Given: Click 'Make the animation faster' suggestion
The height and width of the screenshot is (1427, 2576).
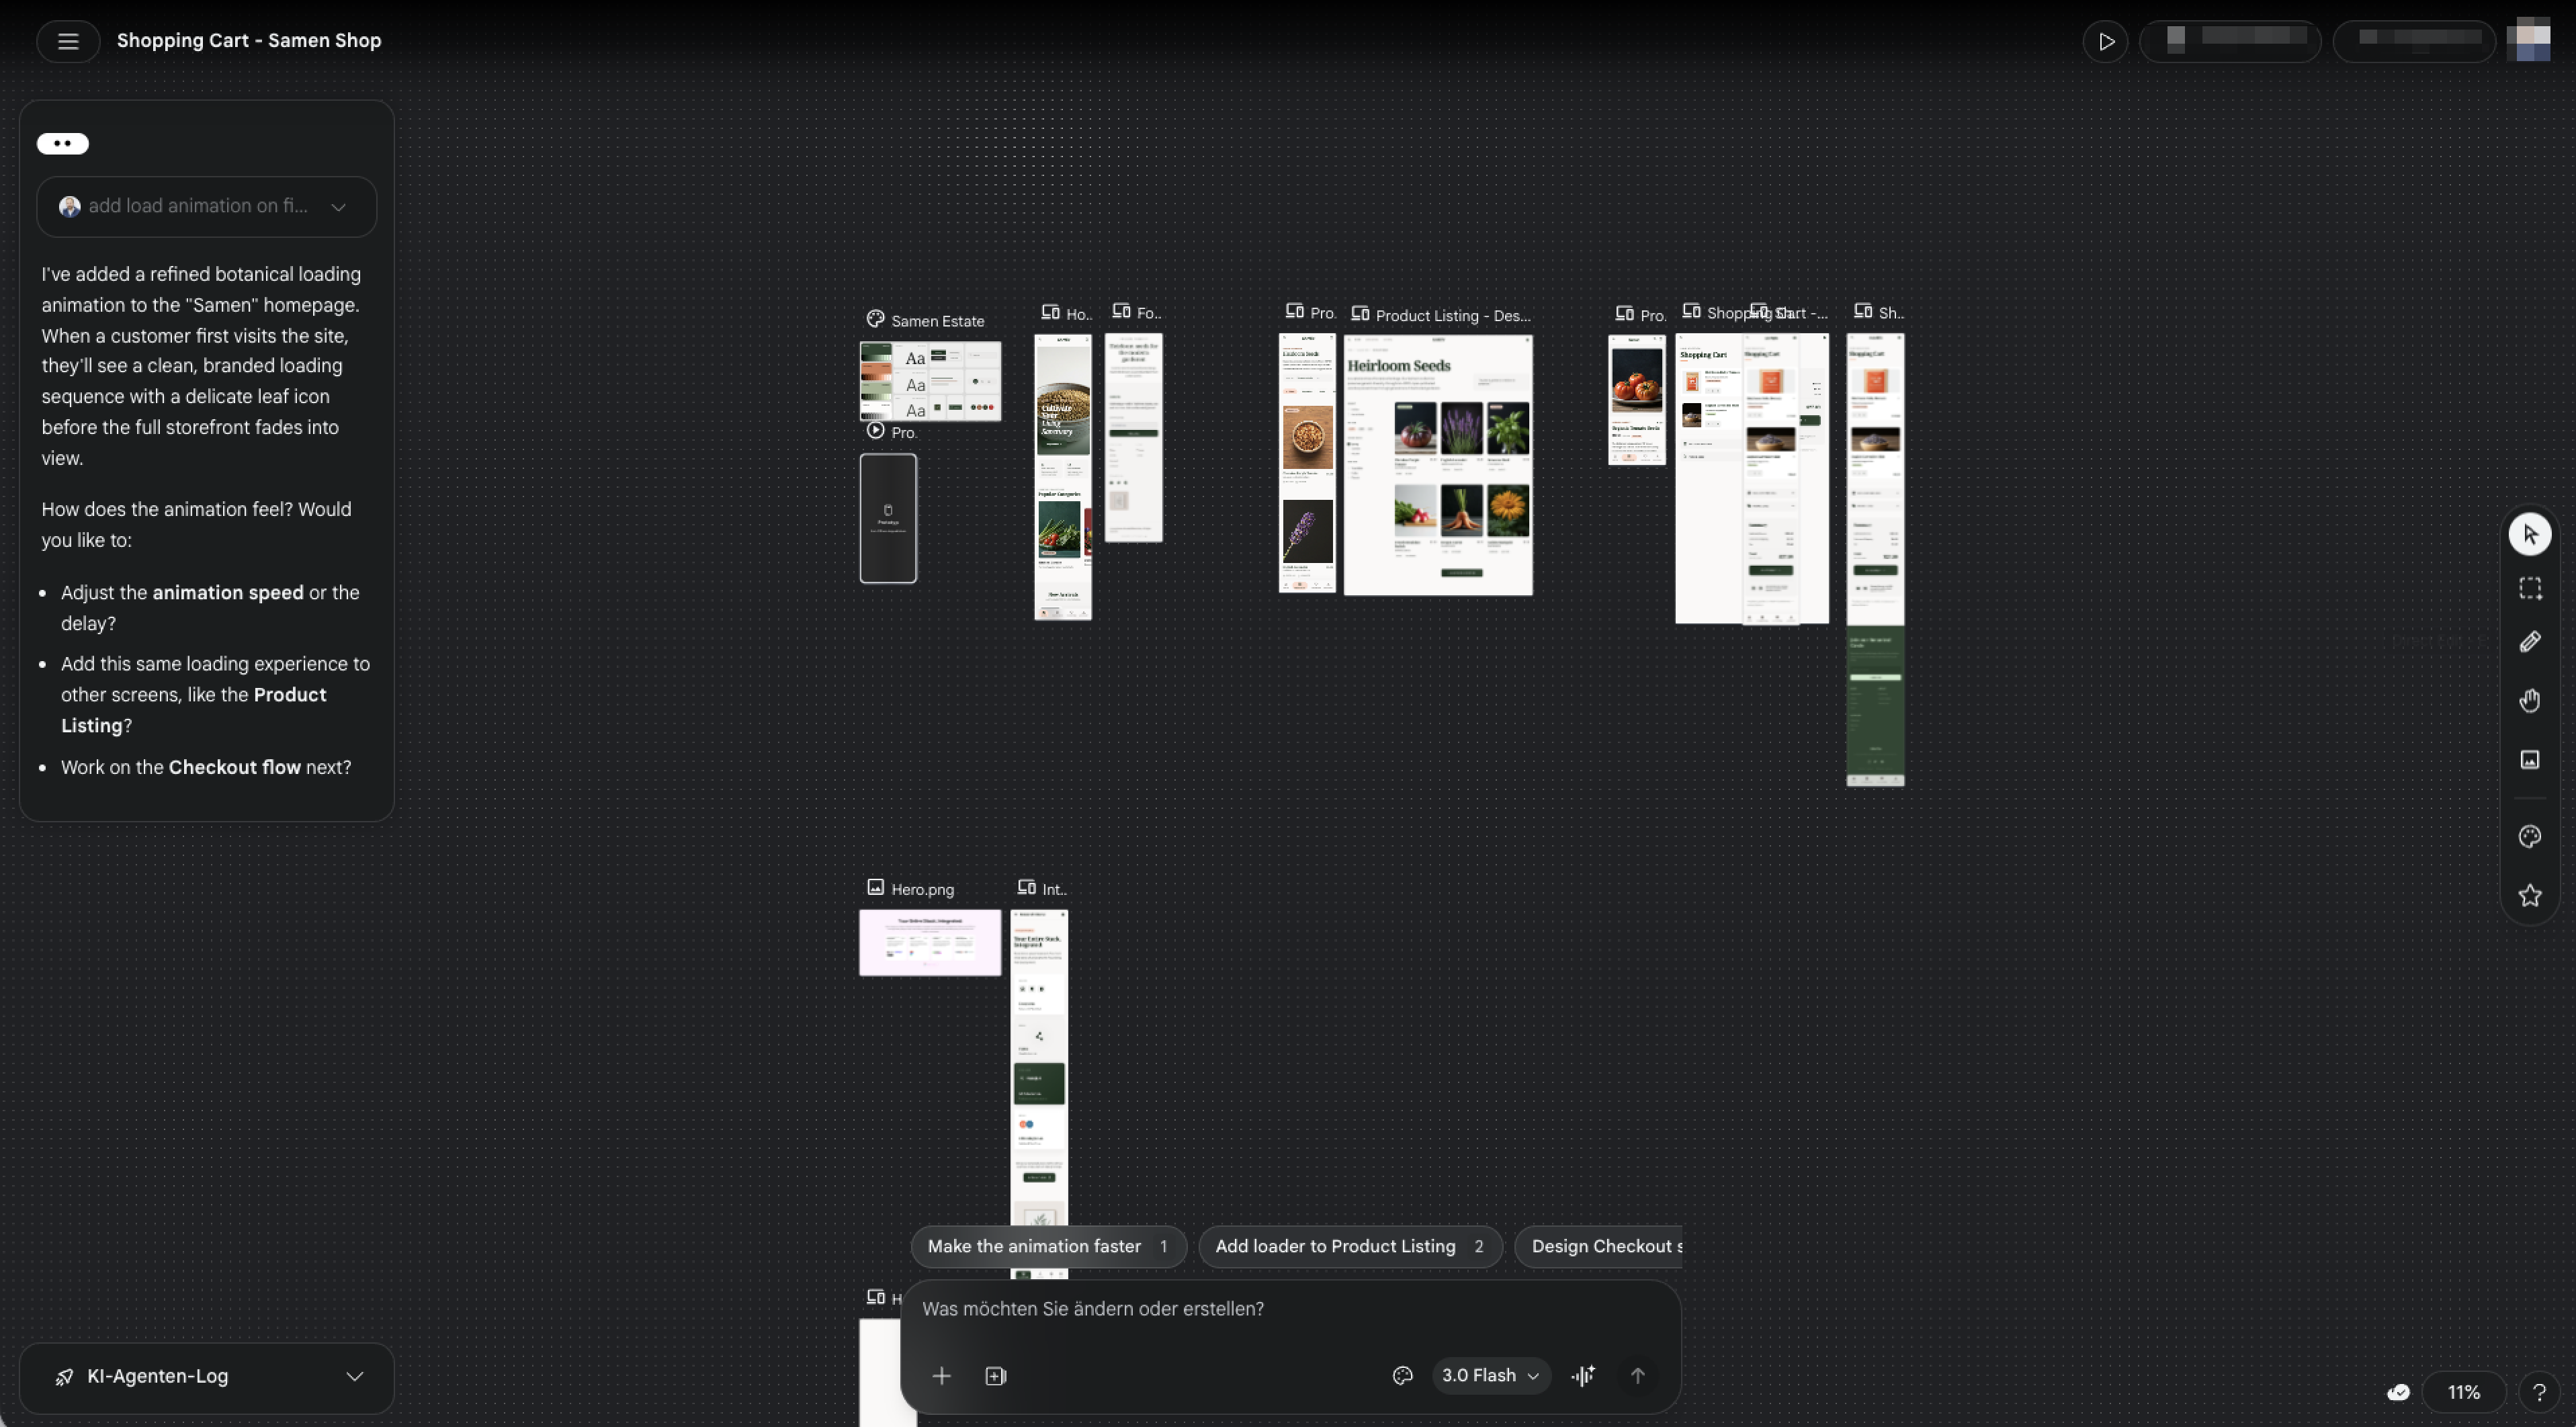Looking at the screenshot, I should click(x=1047, y=1247).
